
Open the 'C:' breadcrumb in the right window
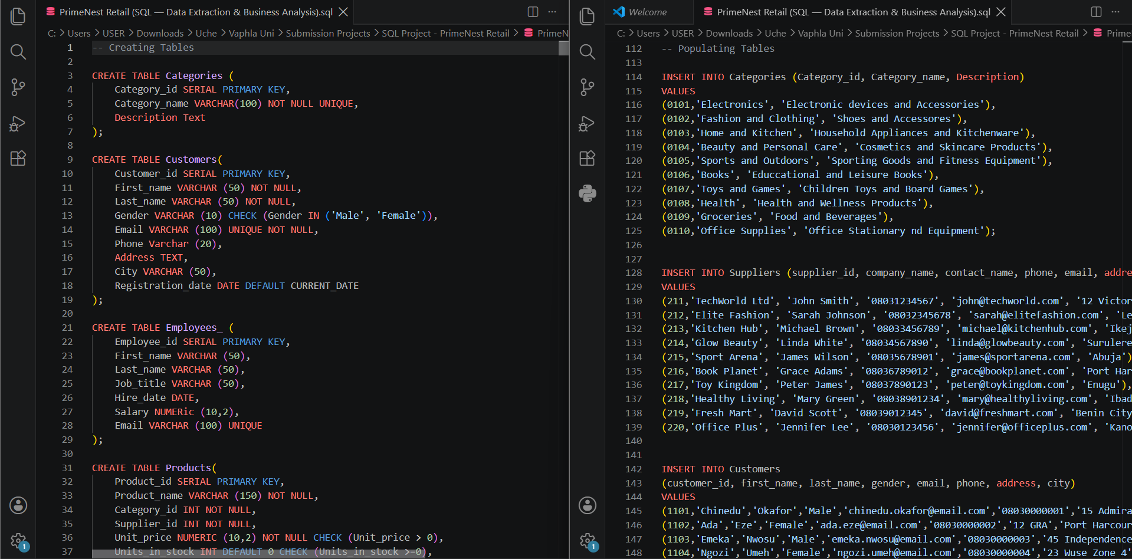(x=621, y=34)
